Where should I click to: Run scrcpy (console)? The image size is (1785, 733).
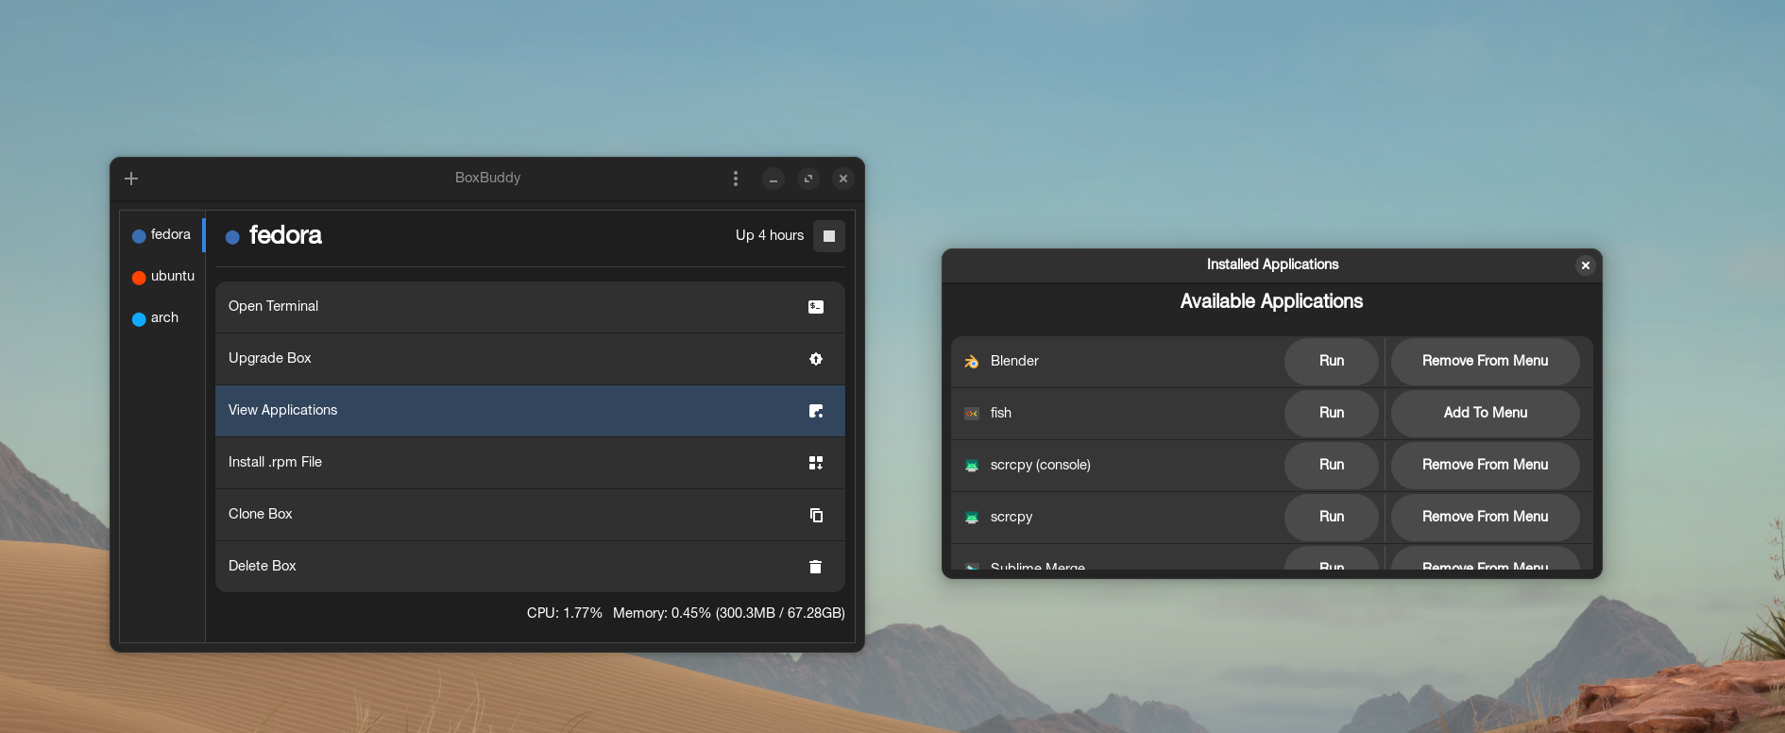[x=1332, y=466]
